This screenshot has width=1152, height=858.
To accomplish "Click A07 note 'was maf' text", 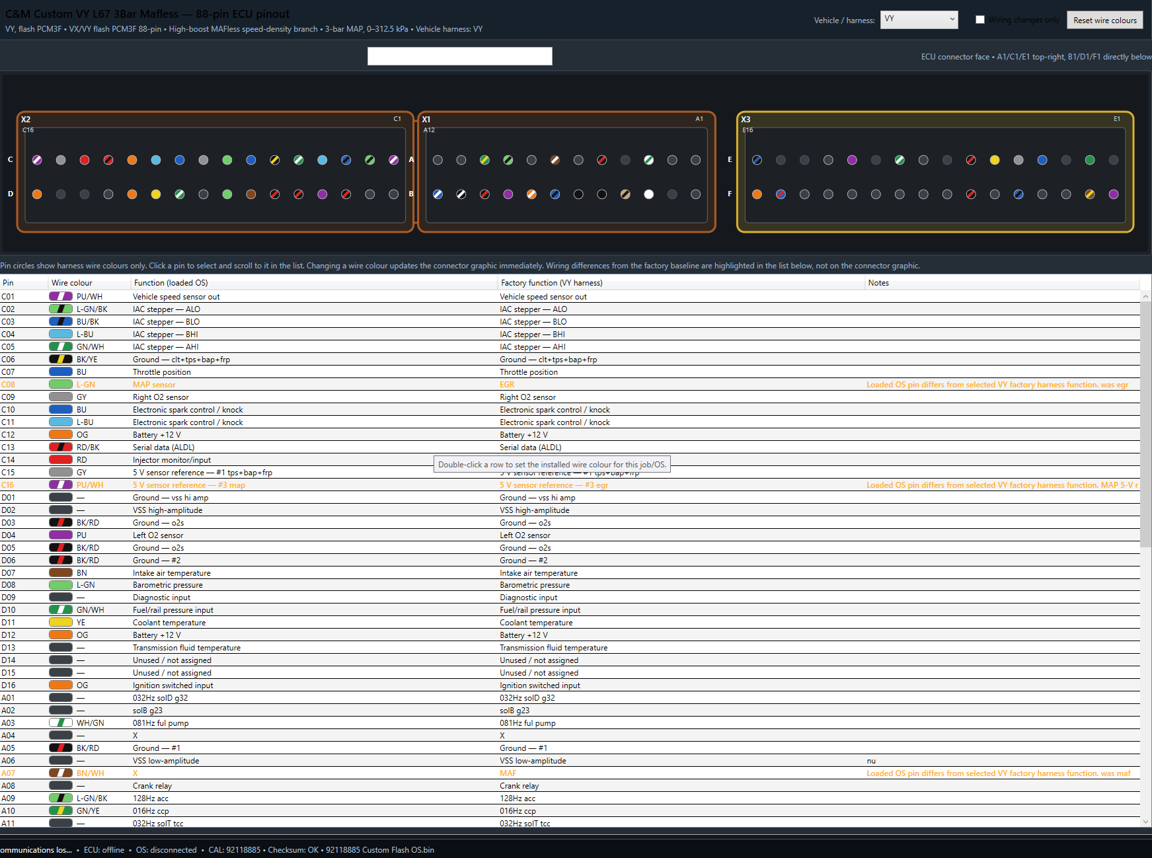I will pos(1116,773).
